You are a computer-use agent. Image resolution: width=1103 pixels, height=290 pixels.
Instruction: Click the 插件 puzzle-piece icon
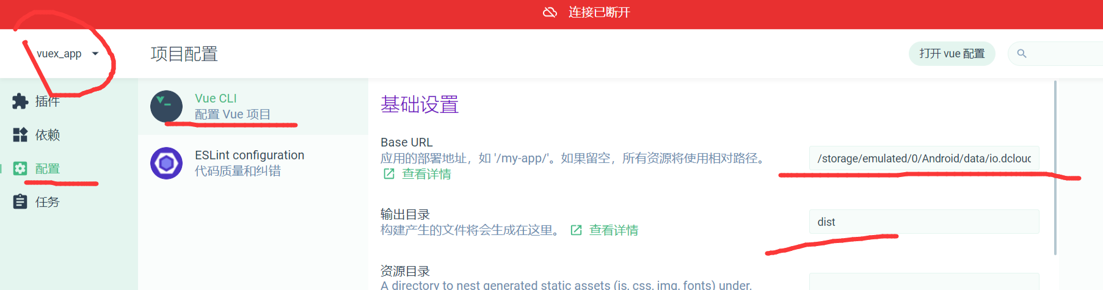click(x=20, y=101)
